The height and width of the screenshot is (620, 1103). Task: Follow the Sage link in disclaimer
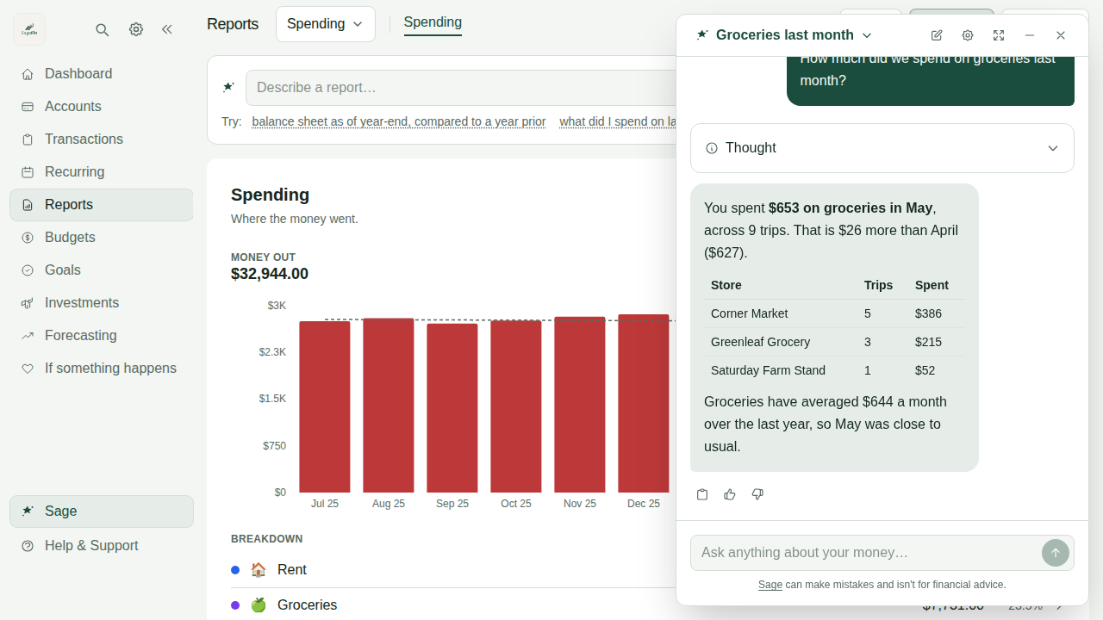(770, 585)
